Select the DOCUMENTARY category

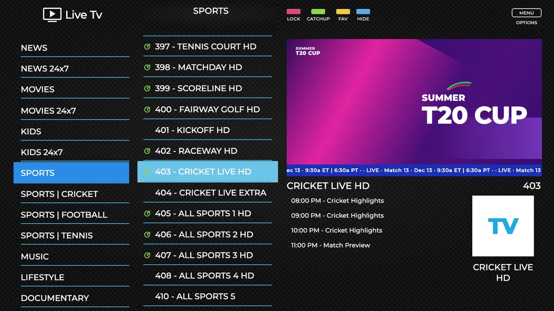point(75,298)
